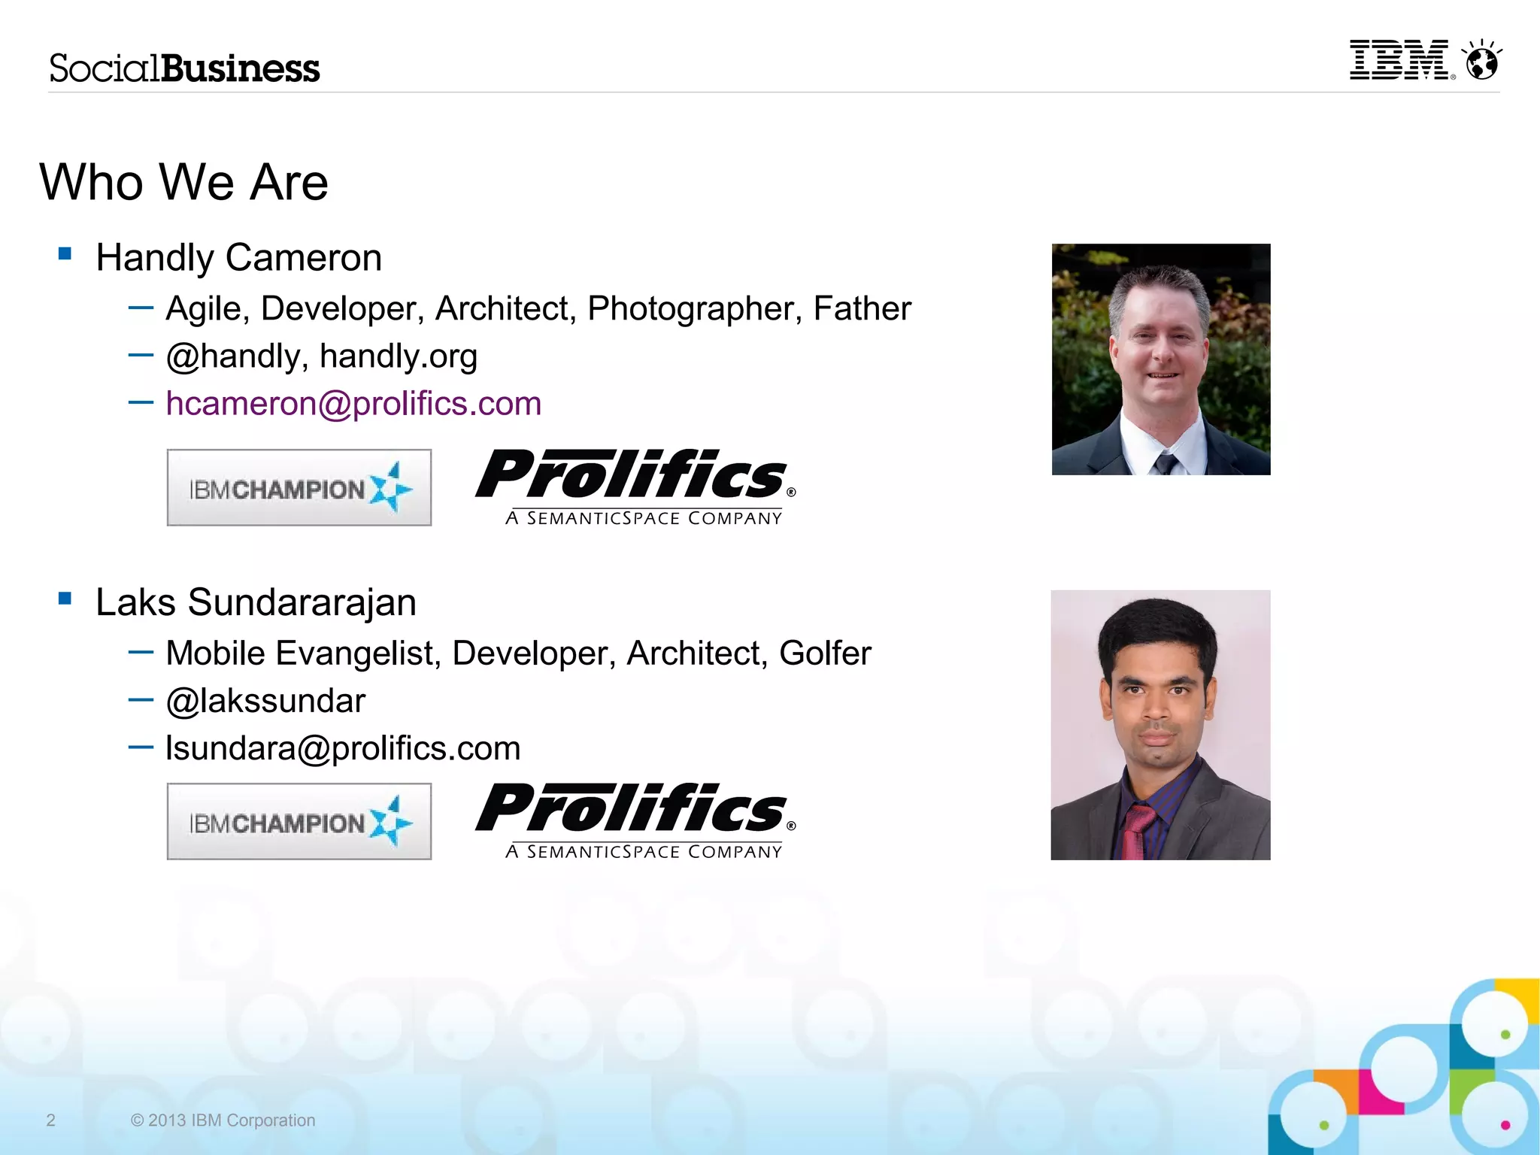Open the hcameron@prolifics.com email link
The image size is (1540, 1155).
point(353,404)
